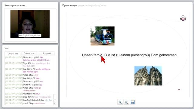Image resolution: width=194 pixels, height=109 pixels.
Task: Click Ann.EnglishStudyOnline's chat message 'der Bus'
Action: click(x=49, y=100)
